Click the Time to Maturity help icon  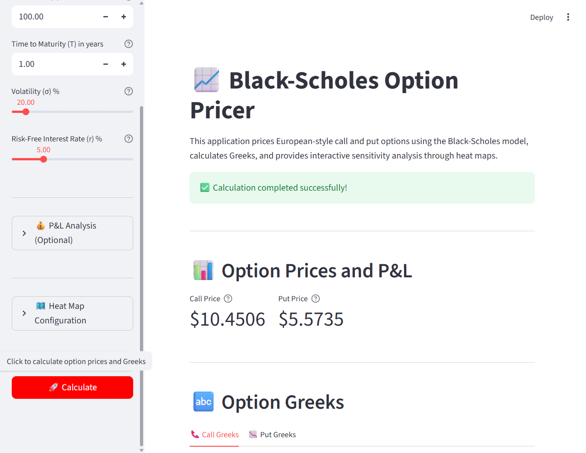pos(129,44)
